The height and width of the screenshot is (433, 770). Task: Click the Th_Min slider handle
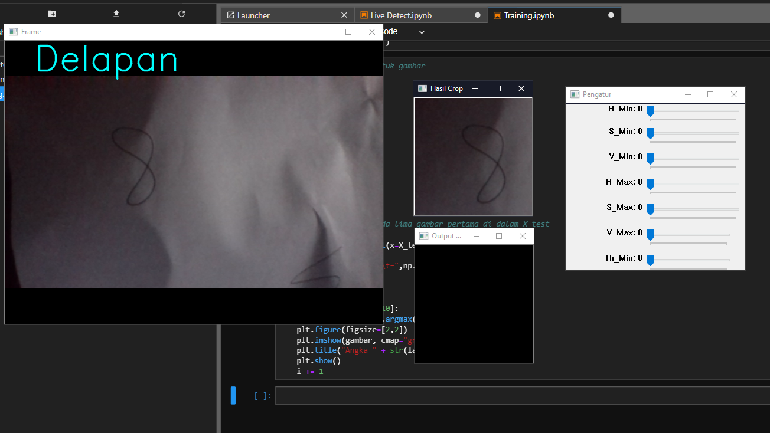tap(650, 260)
